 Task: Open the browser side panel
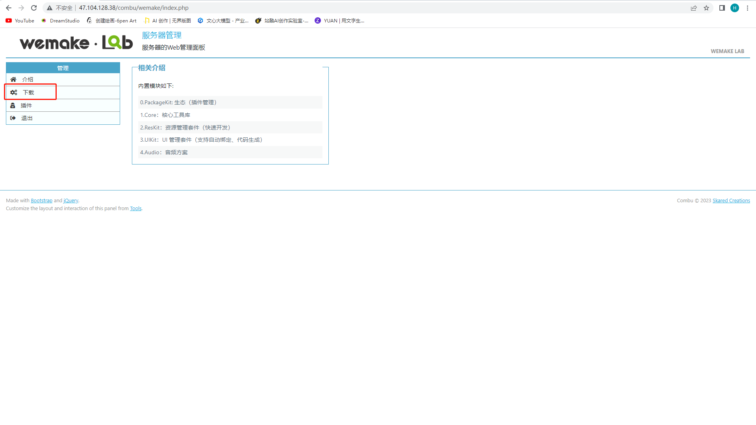tap(722, 8)
